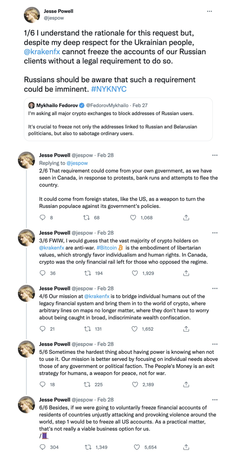Open the #Bitcoin hashtag in the 3/6 tweet

click(107, 248)
